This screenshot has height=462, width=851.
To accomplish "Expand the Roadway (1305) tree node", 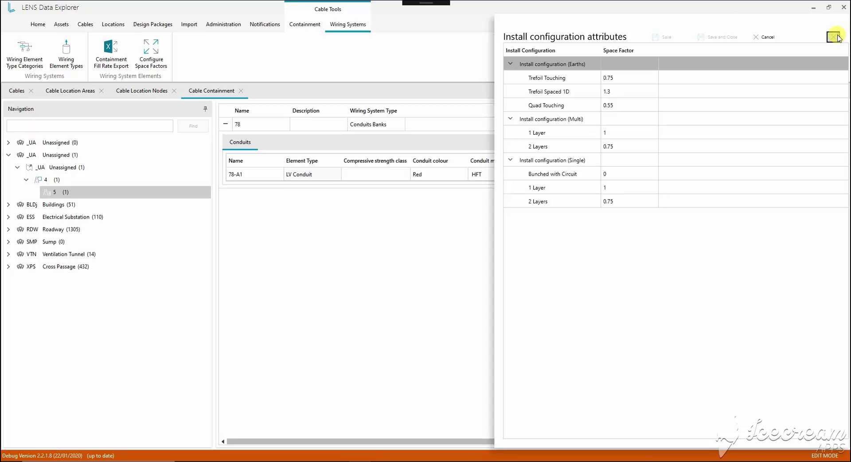I will pyautogui.click(x=8, y=230).
